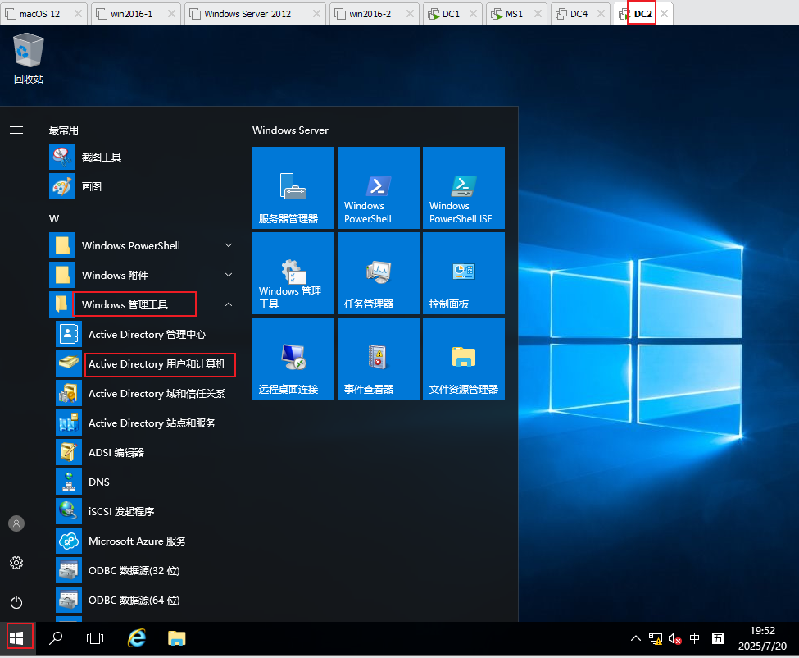Screen dimensions: 799x658
Task: Click the Start button on taskbar
Action: 17,638
